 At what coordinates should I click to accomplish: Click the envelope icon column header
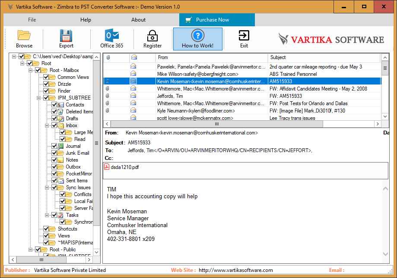pyautogui.click(x=134, y=57)
